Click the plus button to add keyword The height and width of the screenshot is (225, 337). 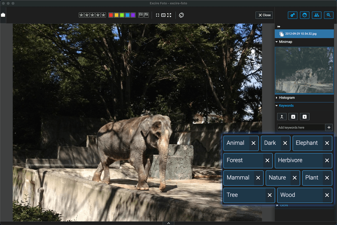[329, 128]
